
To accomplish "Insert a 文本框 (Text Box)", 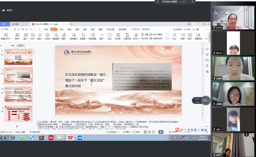I will click(117, 35).
